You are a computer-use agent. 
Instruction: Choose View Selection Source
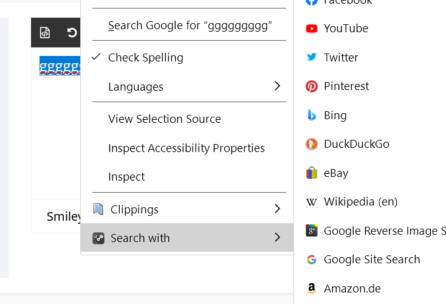pyautogui.click(x=164, y=119)
